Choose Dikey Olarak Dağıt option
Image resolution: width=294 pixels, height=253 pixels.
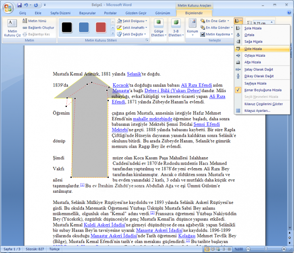262,76
